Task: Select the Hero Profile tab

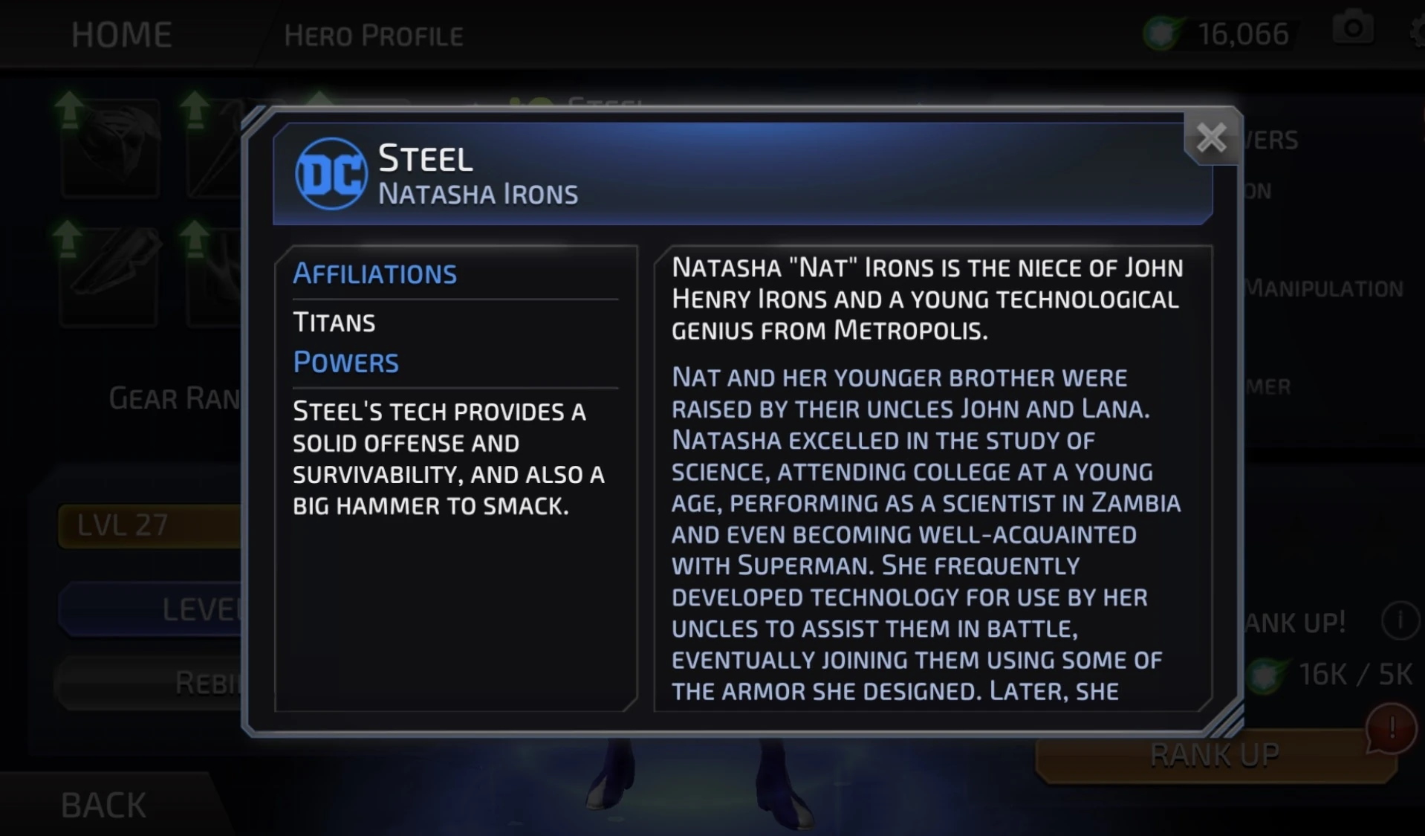Action: 374,36
